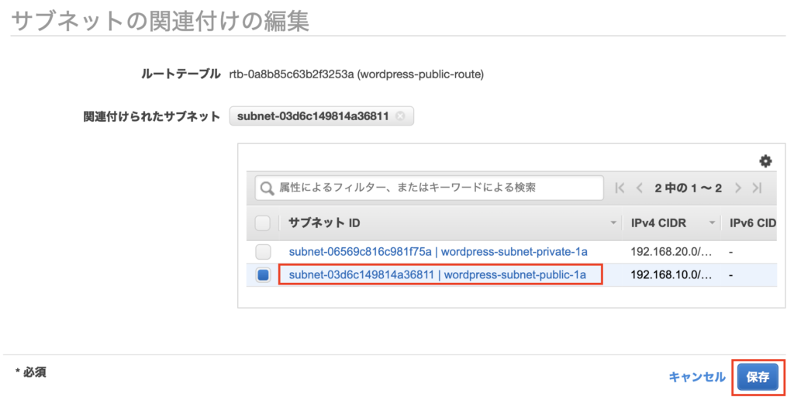
Task: Go to previous page arrow
Action: coord(640,188)
